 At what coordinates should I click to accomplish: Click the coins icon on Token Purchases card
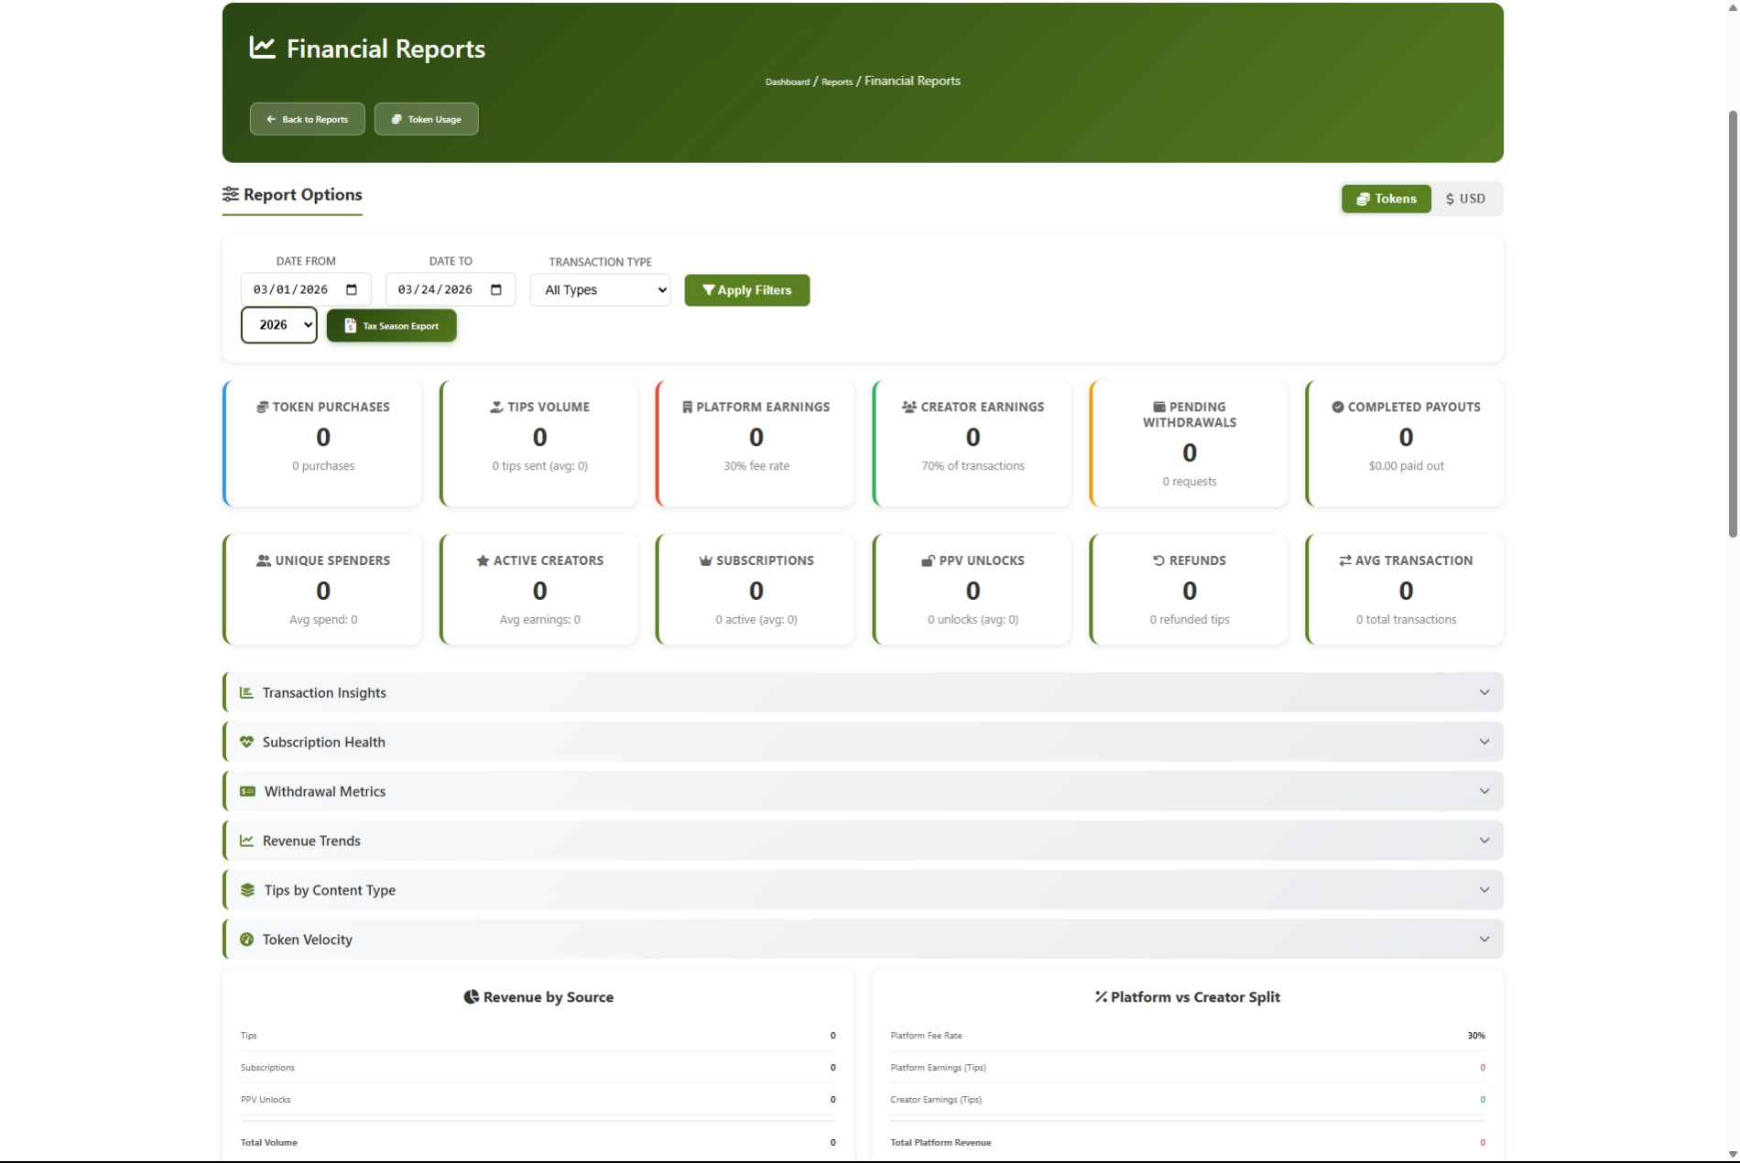coord(261,407)
